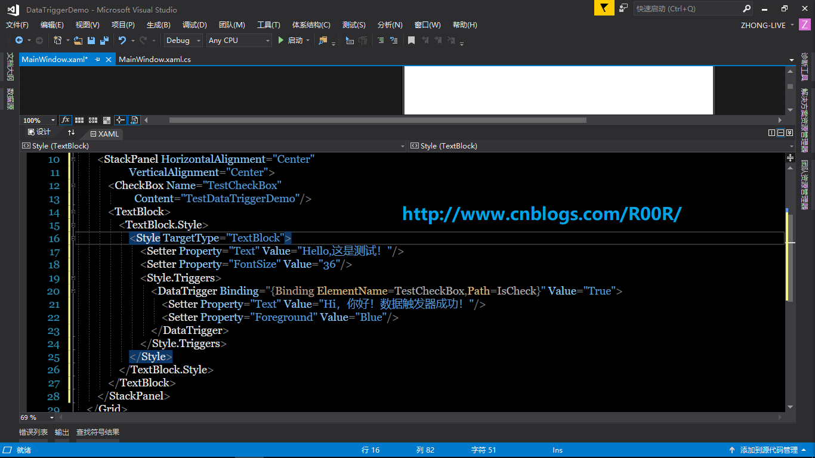The width and height of the screenshot is (815, 458).
Task: Open the 文档大纲 side panel
Action: (x=10, y=66)
